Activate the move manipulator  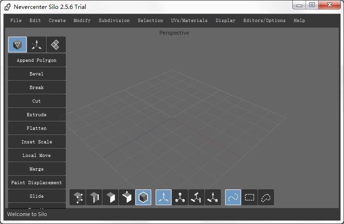pyautogui.click(x=164, y=197)
